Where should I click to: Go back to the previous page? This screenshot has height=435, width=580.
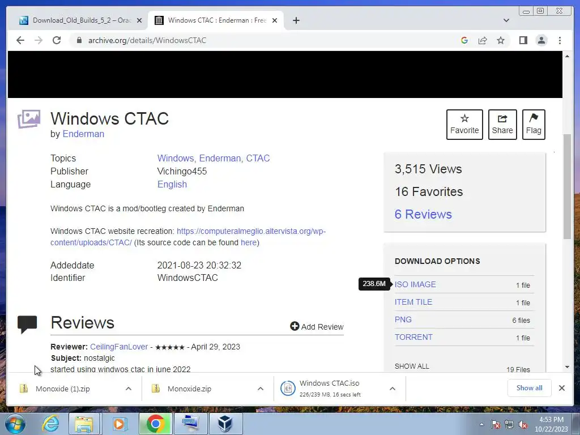20,40
